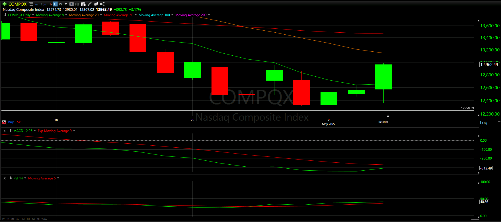501x222 pixels.
Task: Open the COMPQX Daily dropdown
Action: pyautogui.click(x=33, y=15)
